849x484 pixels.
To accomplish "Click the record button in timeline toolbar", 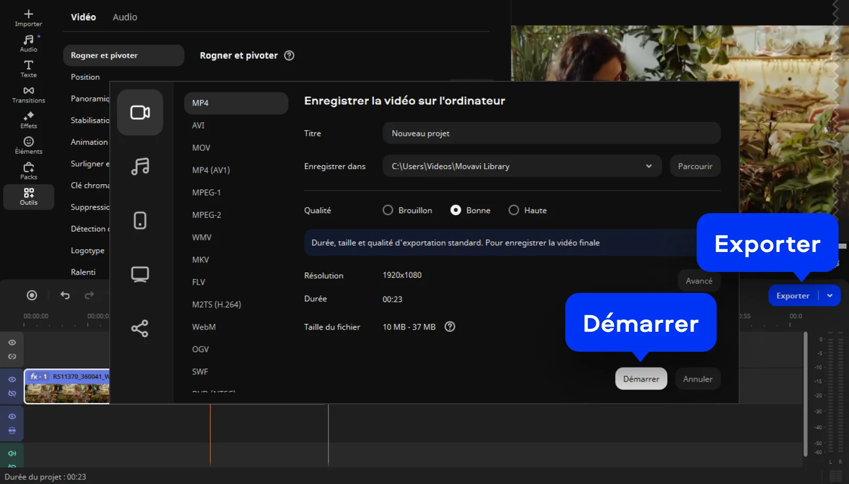I will point(32,296).
